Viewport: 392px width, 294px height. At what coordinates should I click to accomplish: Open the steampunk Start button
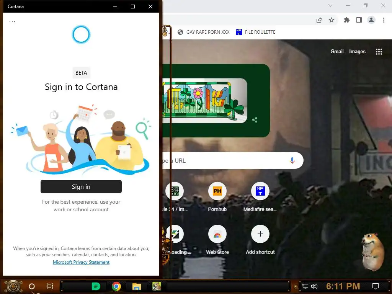(x=13, y=286)
